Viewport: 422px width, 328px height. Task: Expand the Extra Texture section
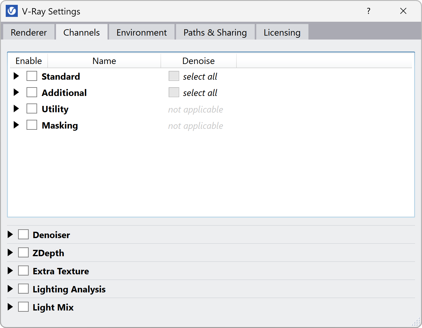pos(10,271)
